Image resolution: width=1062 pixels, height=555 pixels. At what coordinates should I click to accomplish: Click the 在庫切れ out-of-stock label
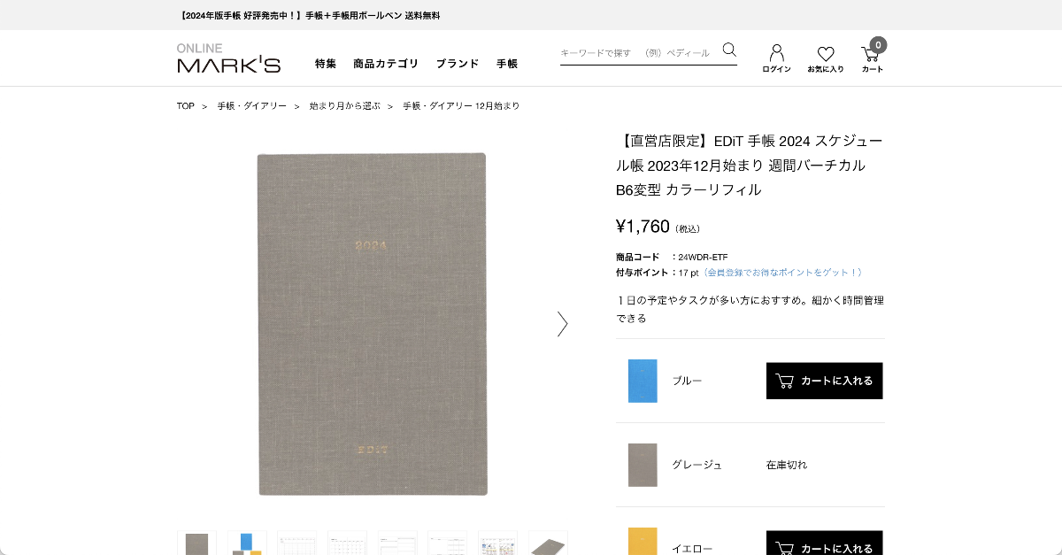pyautogui.click(x=787, y=465)
